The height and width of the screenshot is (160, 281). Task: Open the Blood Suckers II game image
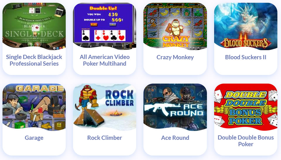(x=246, y=26)
